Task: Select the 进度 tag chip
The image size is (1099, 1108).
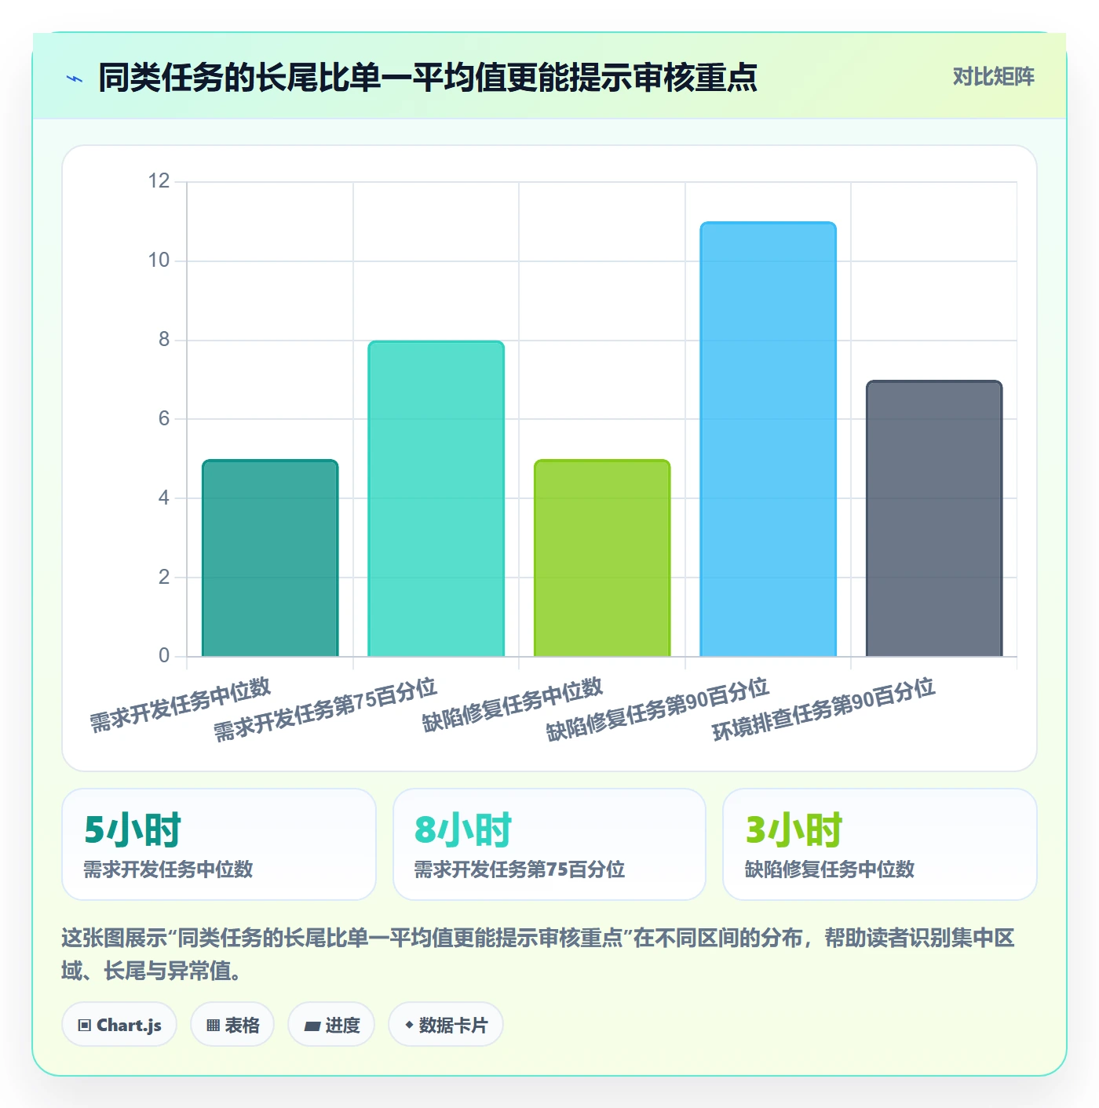Action: point(331,1025)
